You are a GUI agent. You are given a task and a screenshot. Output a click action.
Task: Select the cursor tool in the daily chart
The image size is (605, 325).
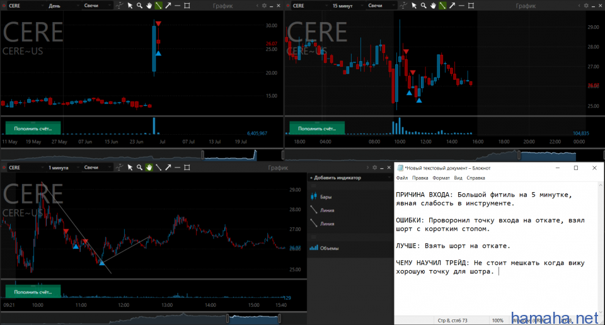tap(130, 6)
